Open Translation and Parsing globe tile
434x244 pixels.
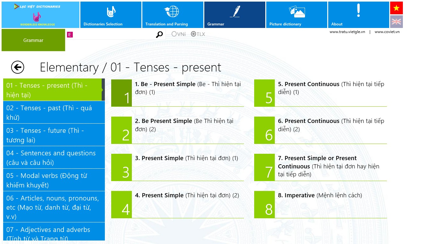pos(173,15)
